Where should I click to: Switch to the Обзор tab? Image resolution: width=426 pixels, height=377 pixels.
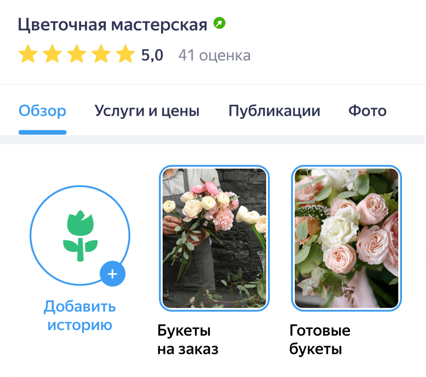[x=43, y=111]
